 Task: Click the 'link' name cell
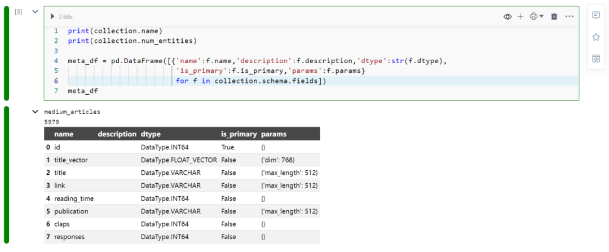tap(59, 185)
